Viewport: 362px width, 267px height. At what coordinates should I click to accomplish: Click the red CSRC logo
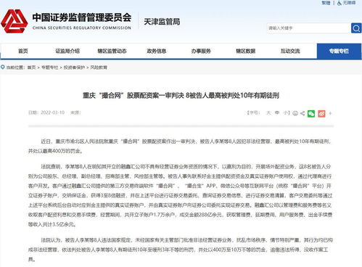pos(15,21)
